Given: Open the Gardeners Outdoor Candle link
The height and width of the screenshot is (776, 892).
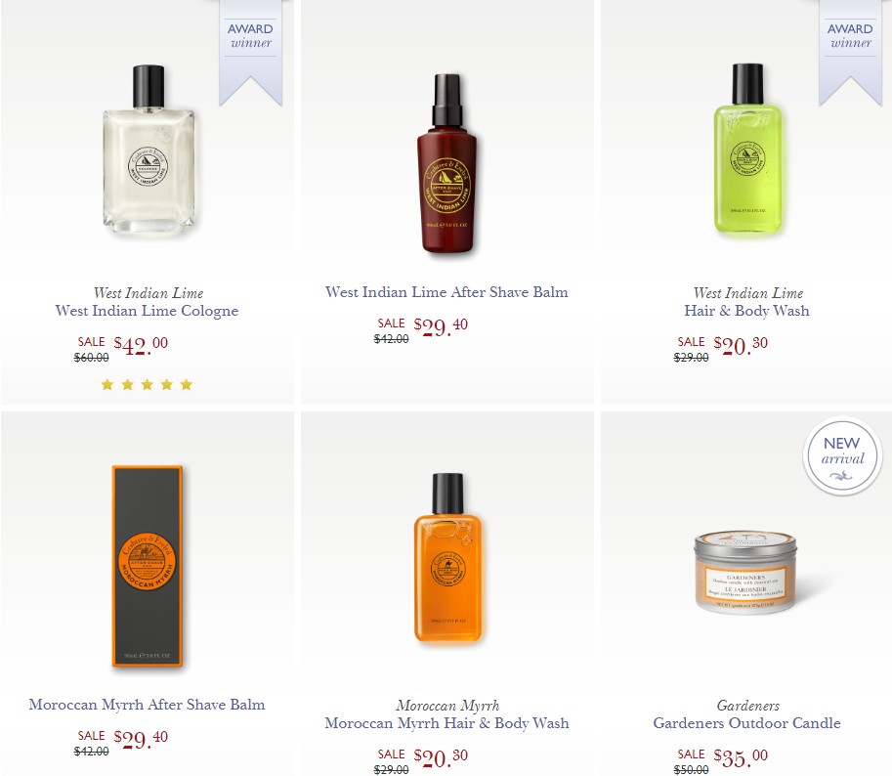Looking at the screenshot, I should pyautogui.click(x=747, y=723).
